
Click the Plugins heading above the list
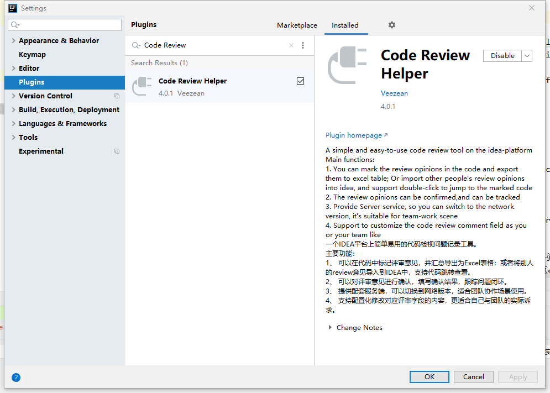[x=144, y=24]
